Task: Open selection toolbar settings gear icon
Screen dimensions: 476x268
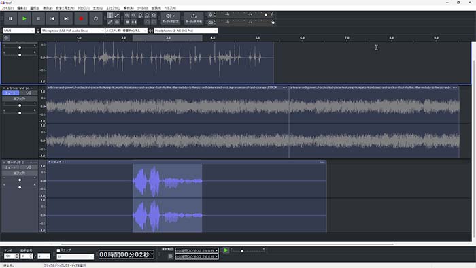Action: click(170, 256)
